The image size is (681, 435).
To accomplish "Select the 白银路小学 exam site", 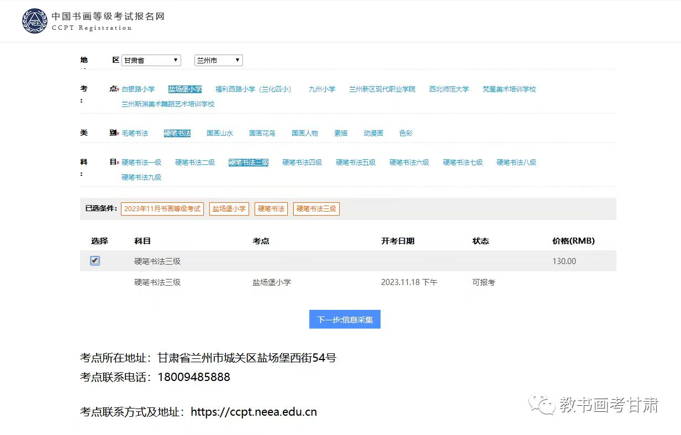I will [138, 89].
